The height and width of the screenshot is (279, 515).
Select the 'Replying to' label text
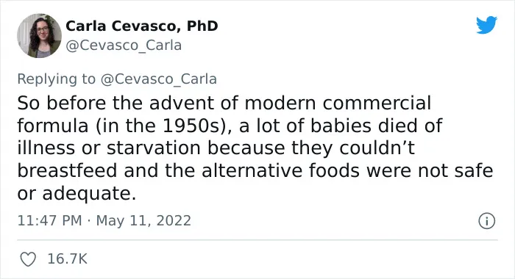coord(56,79)
